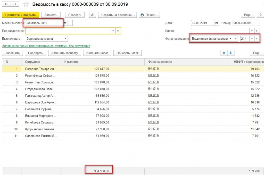The width and height of the screenshot is (264, 175).
Task: Clear the Подразделение field with X
Action: click(118, 31)
